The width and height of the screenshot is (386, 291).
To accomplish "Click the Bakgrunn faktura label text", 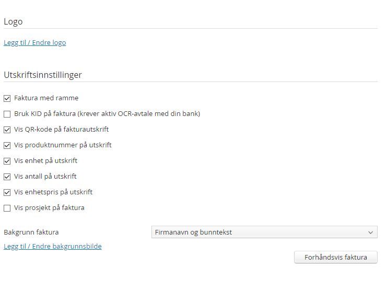I will 31,232.
